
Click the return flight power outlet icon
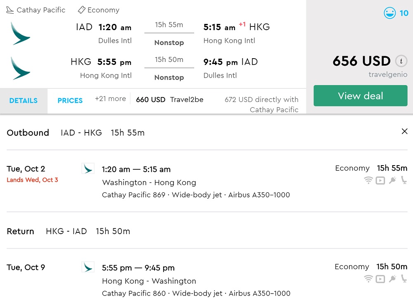tap(392, 279)
